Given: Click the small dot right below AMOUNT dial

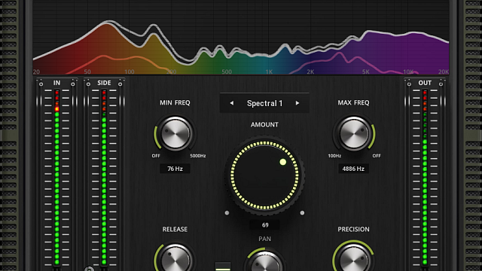Looking at the screenshot, I should tap(302, 212).
